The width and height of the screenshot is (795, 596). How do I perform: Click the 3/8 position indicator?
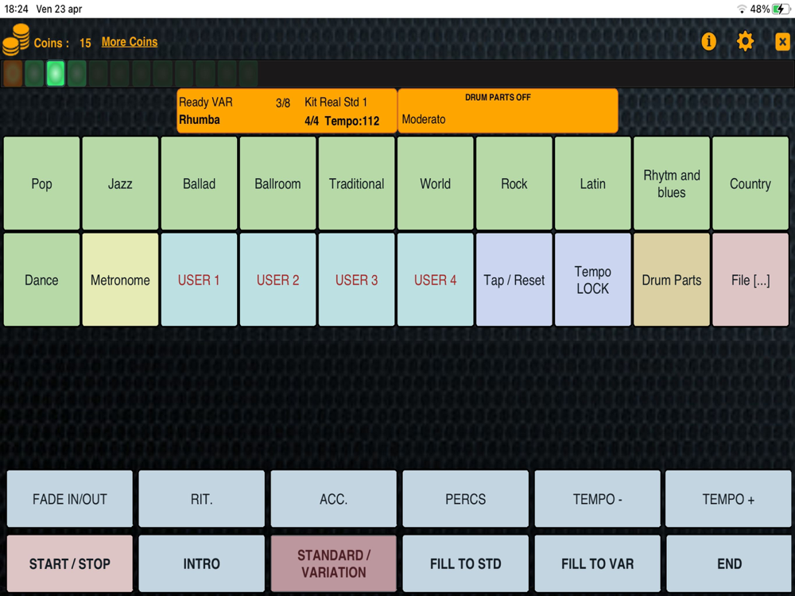[x=283, y=103]
